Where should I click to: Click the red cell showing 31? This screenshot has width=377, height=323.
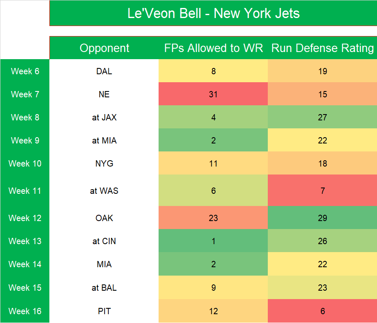213,94
